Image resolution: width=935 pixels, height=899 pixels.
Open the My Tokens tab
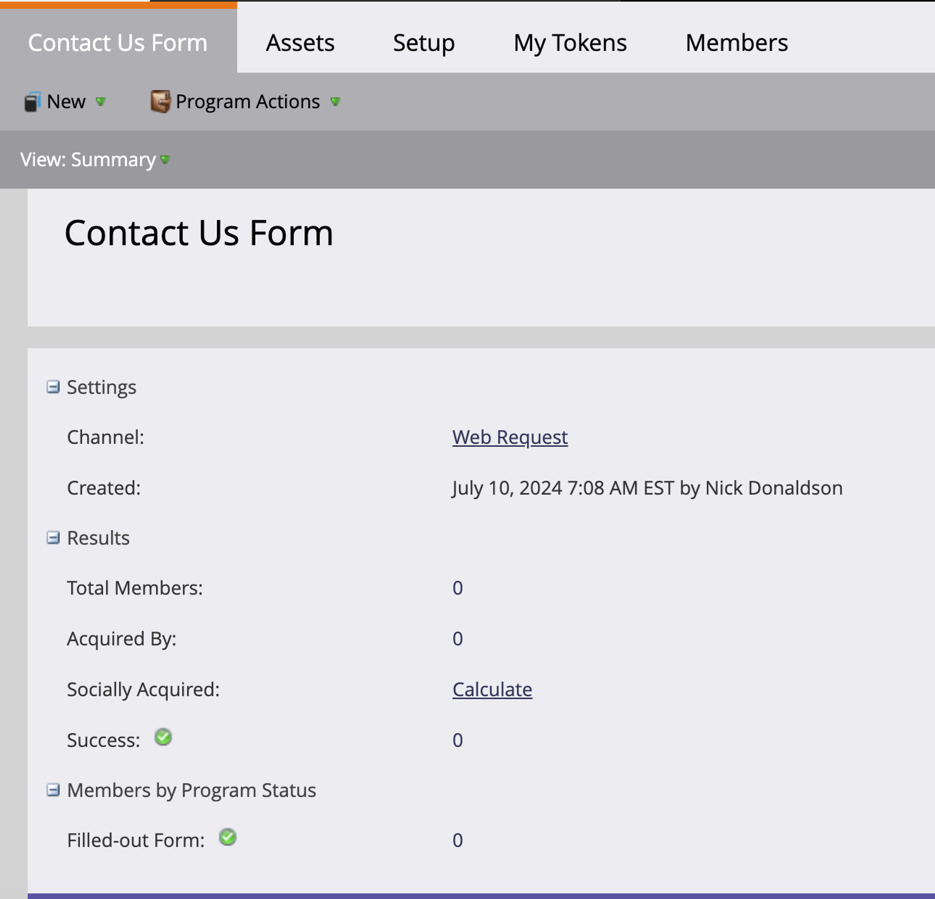[x=570, y=43]
